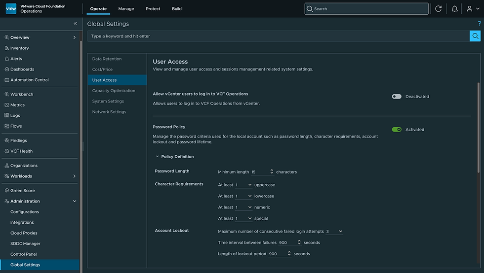This screenshot has height=273, width=484.
Task: Open the user account menu icon
Action: [470, 9]
